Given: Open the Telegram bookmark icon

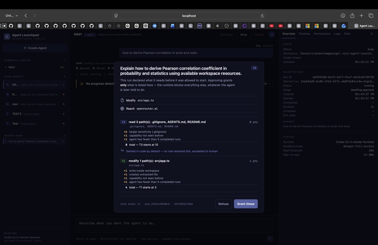Looking at the screenshot, I should [x=154, y=26].
